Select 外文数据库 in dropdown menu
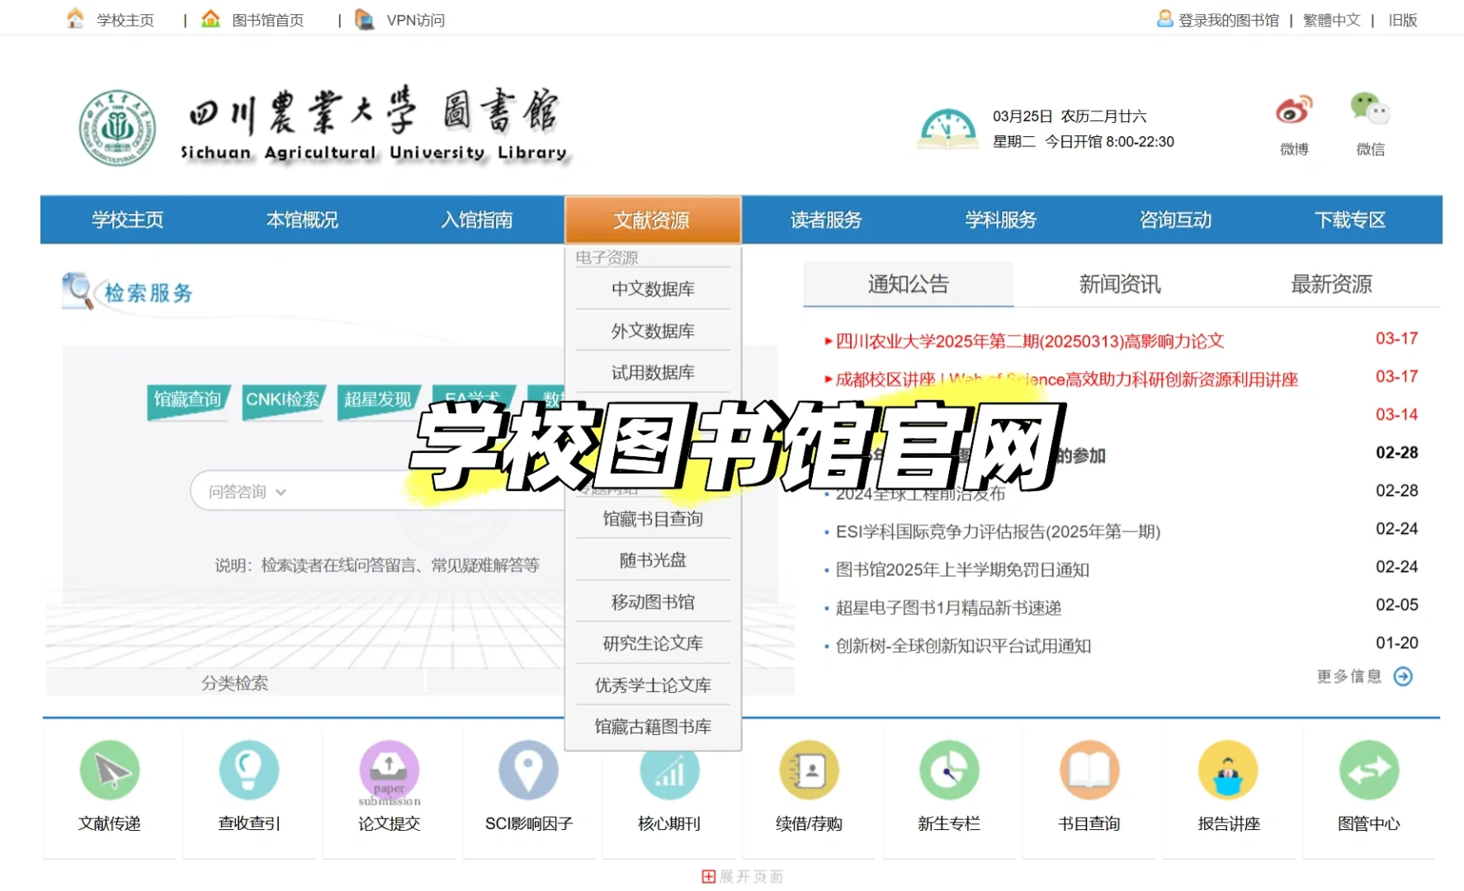1464x891 pixels. 653,331
